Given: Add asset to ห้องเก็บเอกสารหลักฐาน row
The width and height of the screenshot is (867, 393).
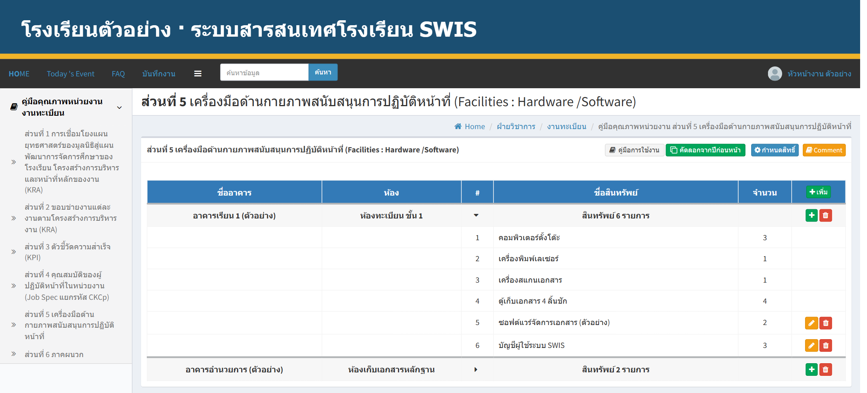Looking at the screenshot, I should [812, 369].
